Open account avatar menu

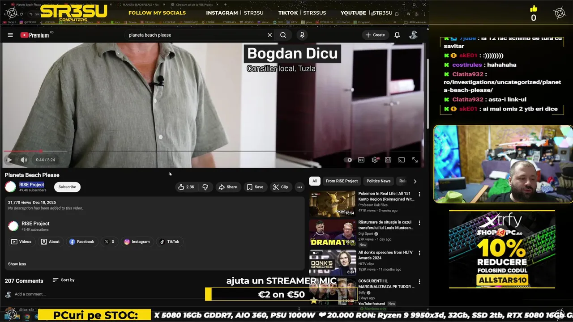pos(414,35)
